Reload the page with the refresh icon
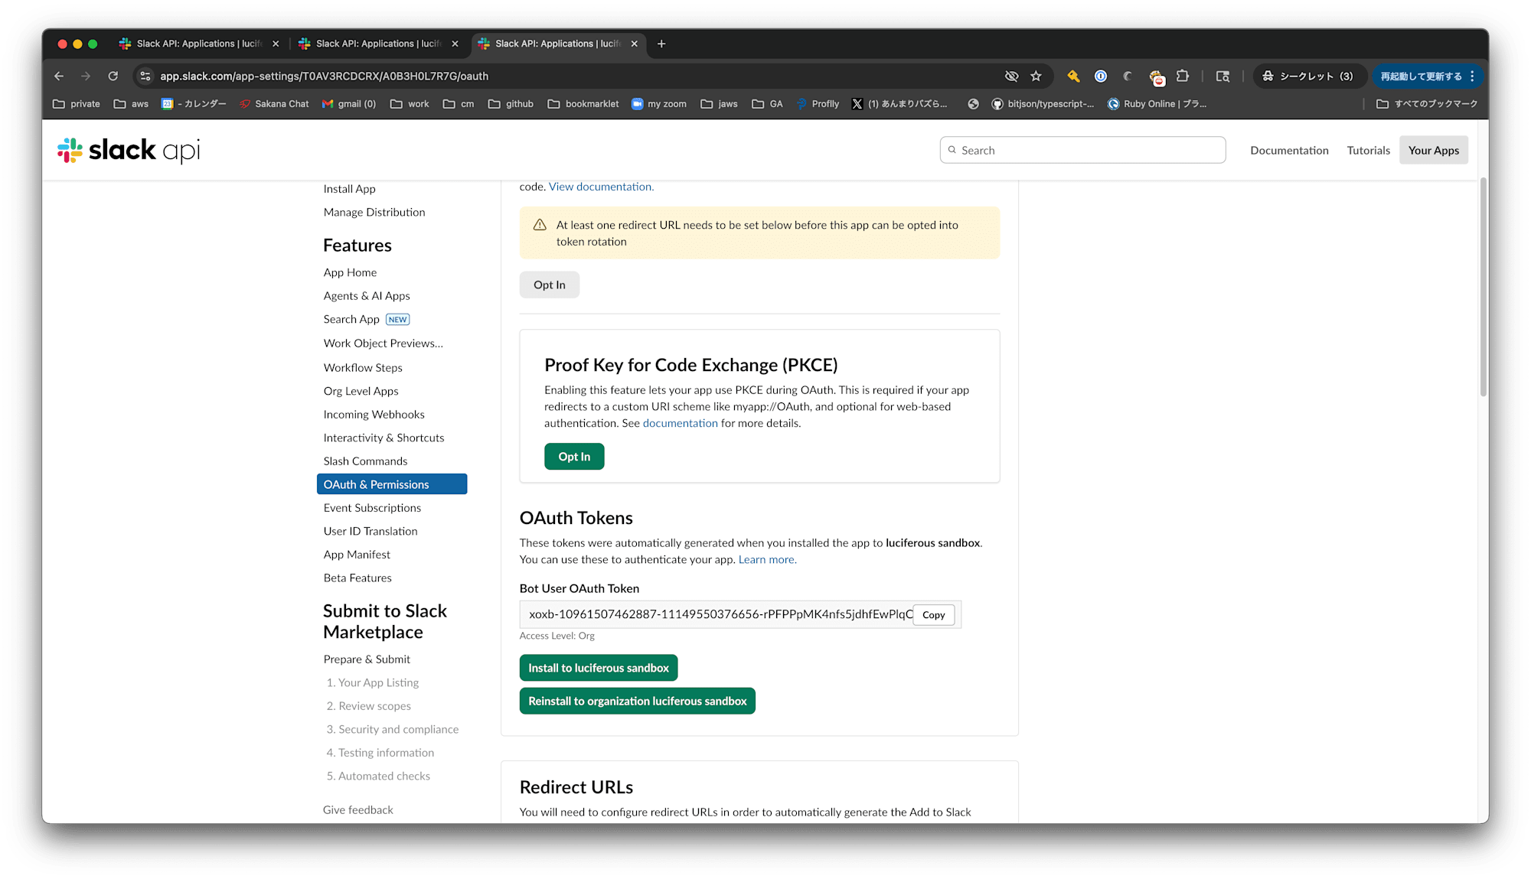 [x=113, y=76]
